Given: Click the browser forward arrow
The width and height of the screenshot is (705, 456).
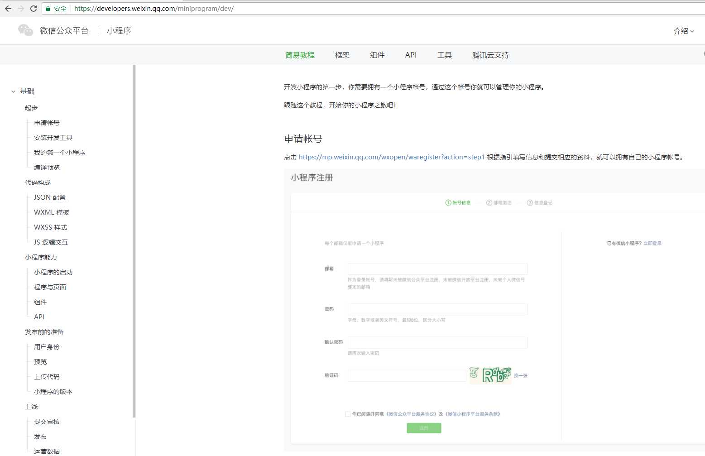Looking at the screenshot, I should pos(21,9).
